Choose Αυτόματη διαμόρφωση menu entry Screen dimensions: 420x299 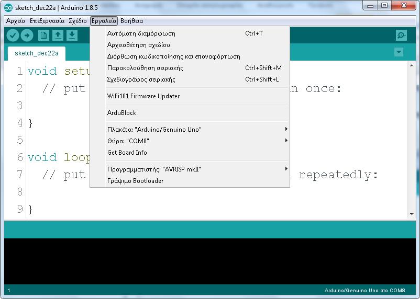coord(190,33)
